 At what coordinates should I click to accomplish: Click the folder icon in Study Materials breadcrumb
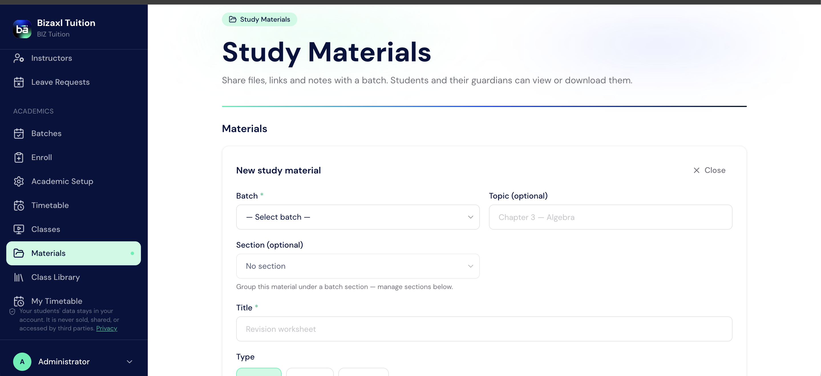pyautogui.click(x=233, y=19)
